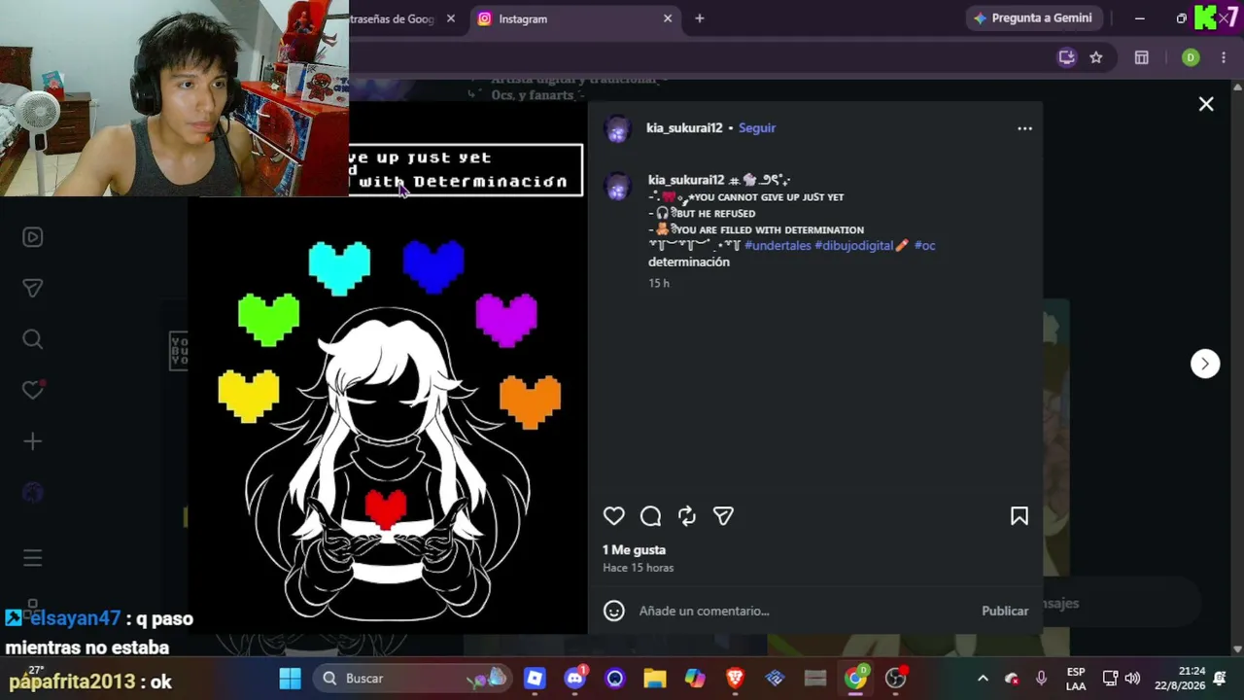Click Pregunta a Gemini button

(1032, 18)
